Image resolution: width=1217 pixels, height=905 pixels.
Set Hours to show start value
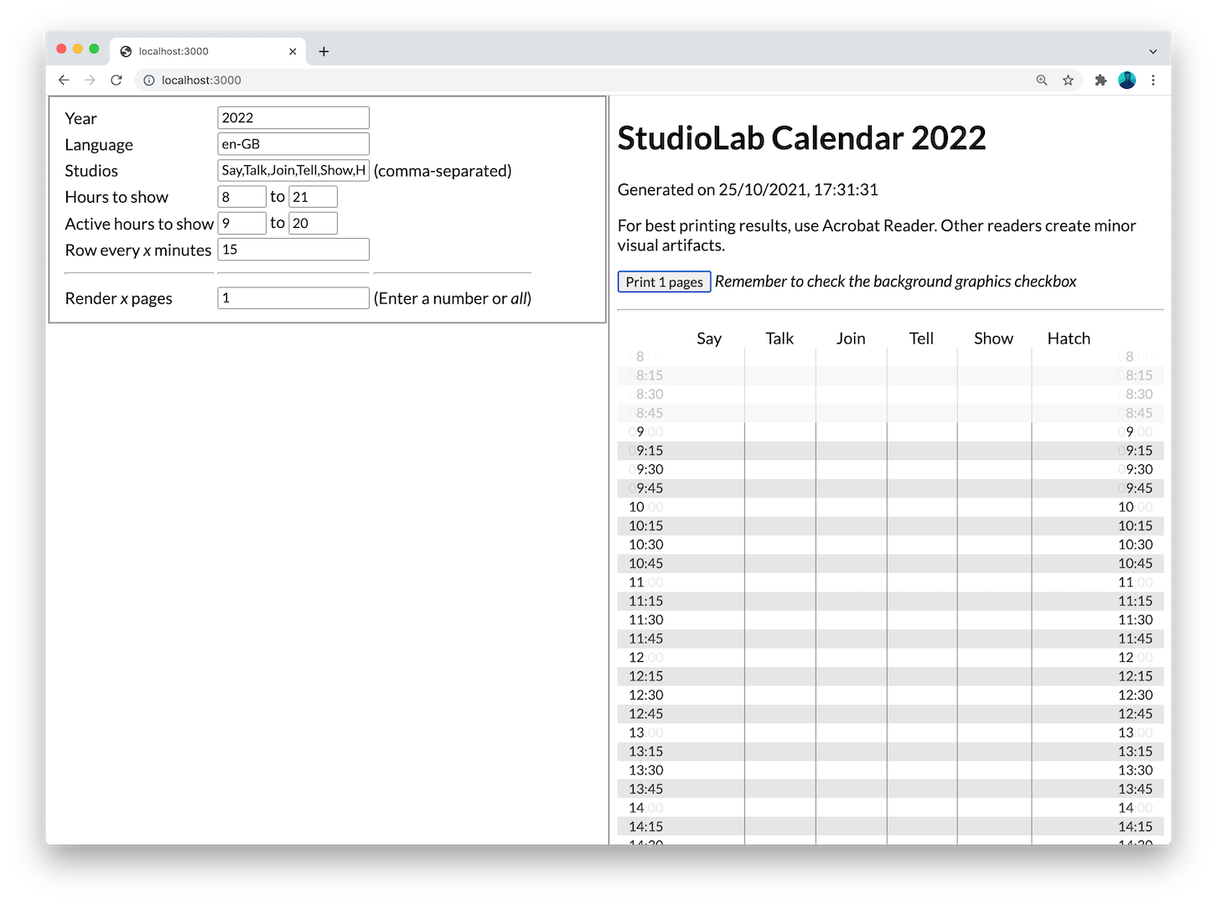(x=242, y=197)
